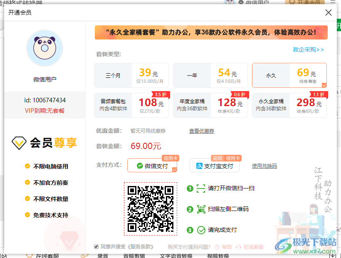
Task: Click the 暂无可用优惠券 text
Action: coord(148,131)
